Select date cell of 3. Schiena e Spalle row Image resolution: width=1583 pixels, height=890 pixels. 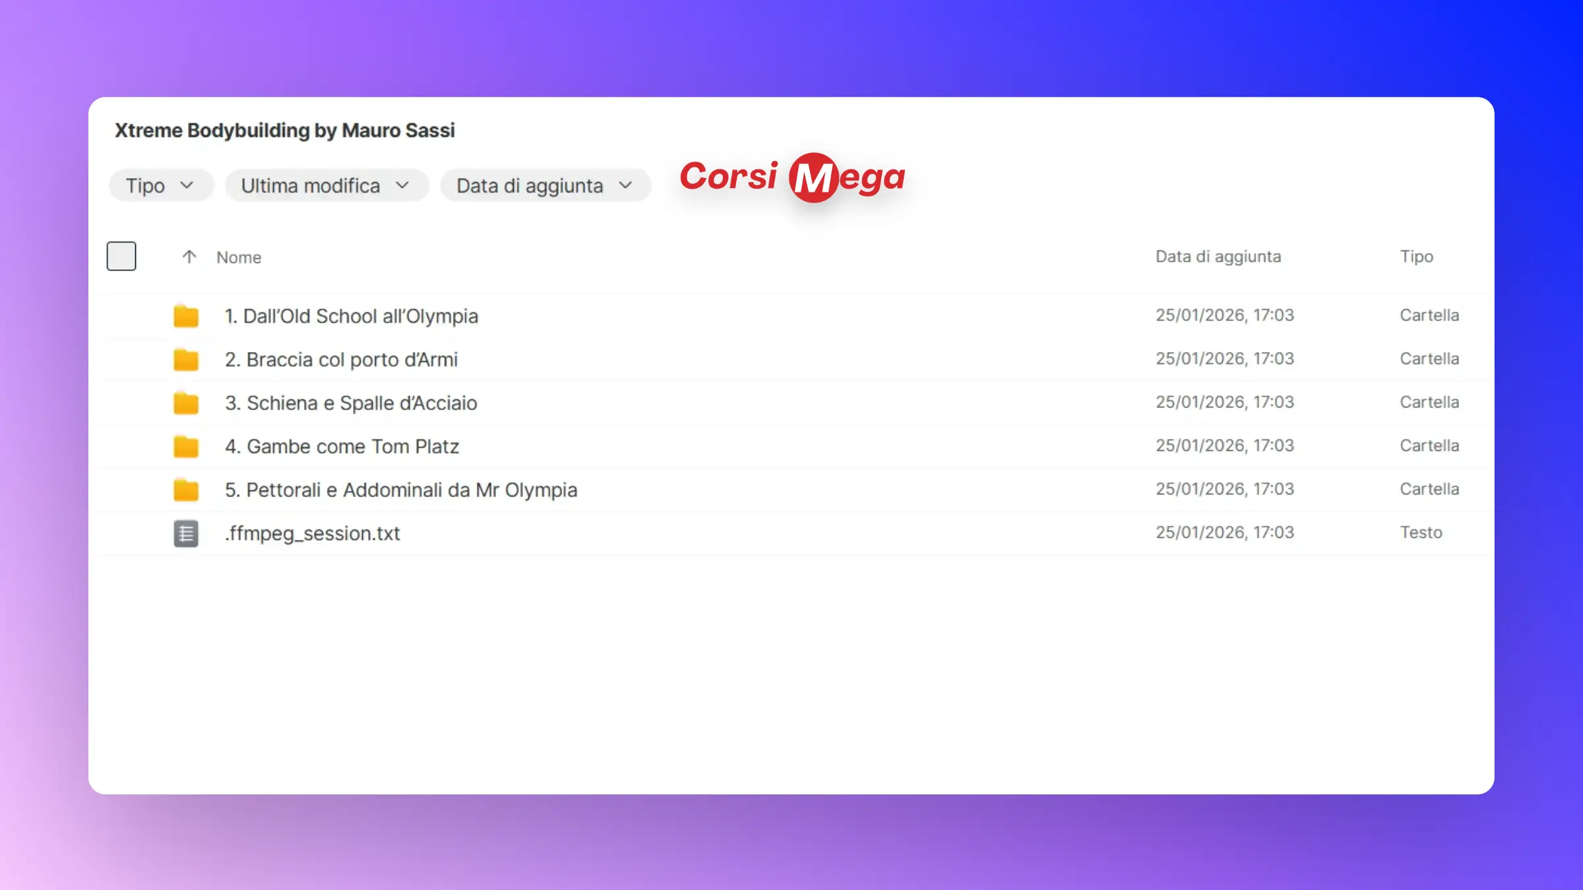point(1224,402)
